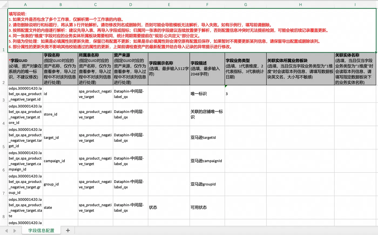Viewport: 378px width, 235px height.
Task: Select the *字段GUID header cell
Action: [x=25, y=69]
